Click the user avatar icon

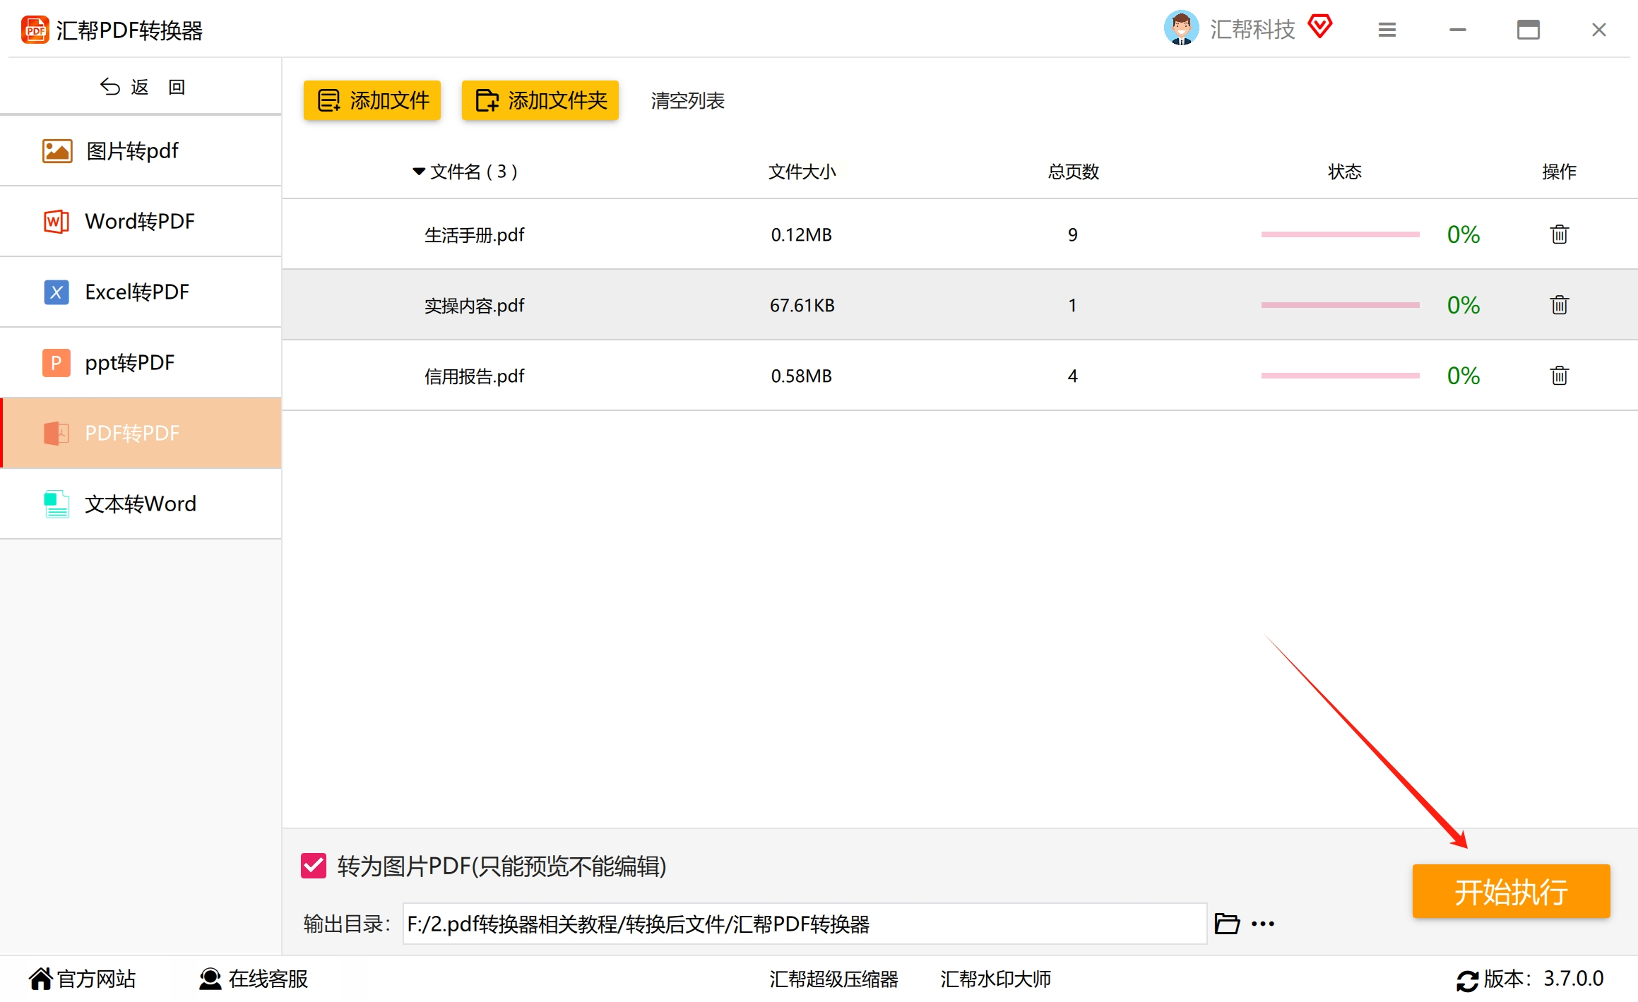click(x=1181, y=28)
